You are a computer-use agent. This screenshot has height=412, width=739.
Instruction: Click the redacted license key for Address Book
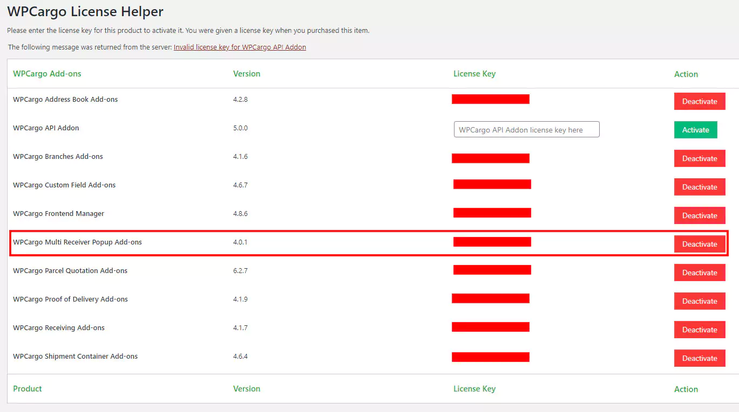pos(490,99)
